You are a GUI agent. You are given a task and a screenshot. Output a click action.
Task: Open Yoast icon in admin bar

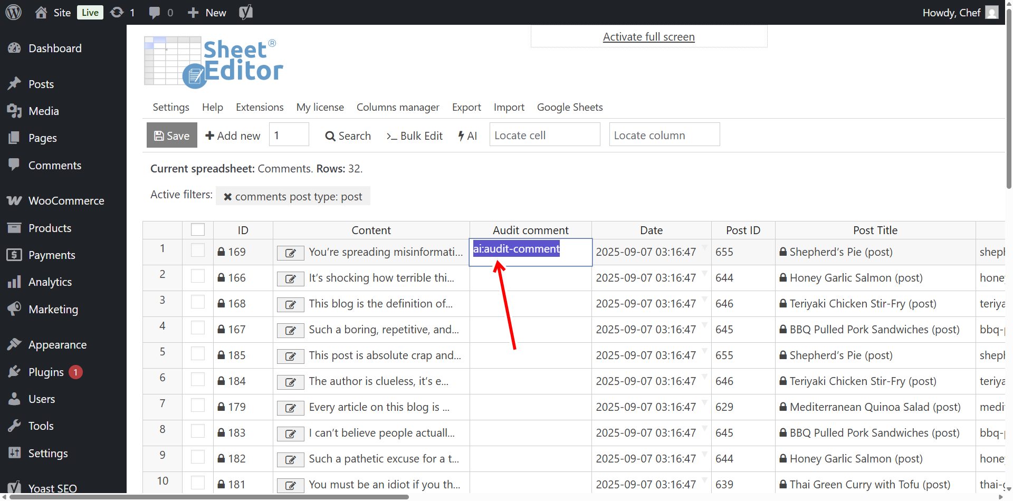pyautogui.click(x=246, y=12)
